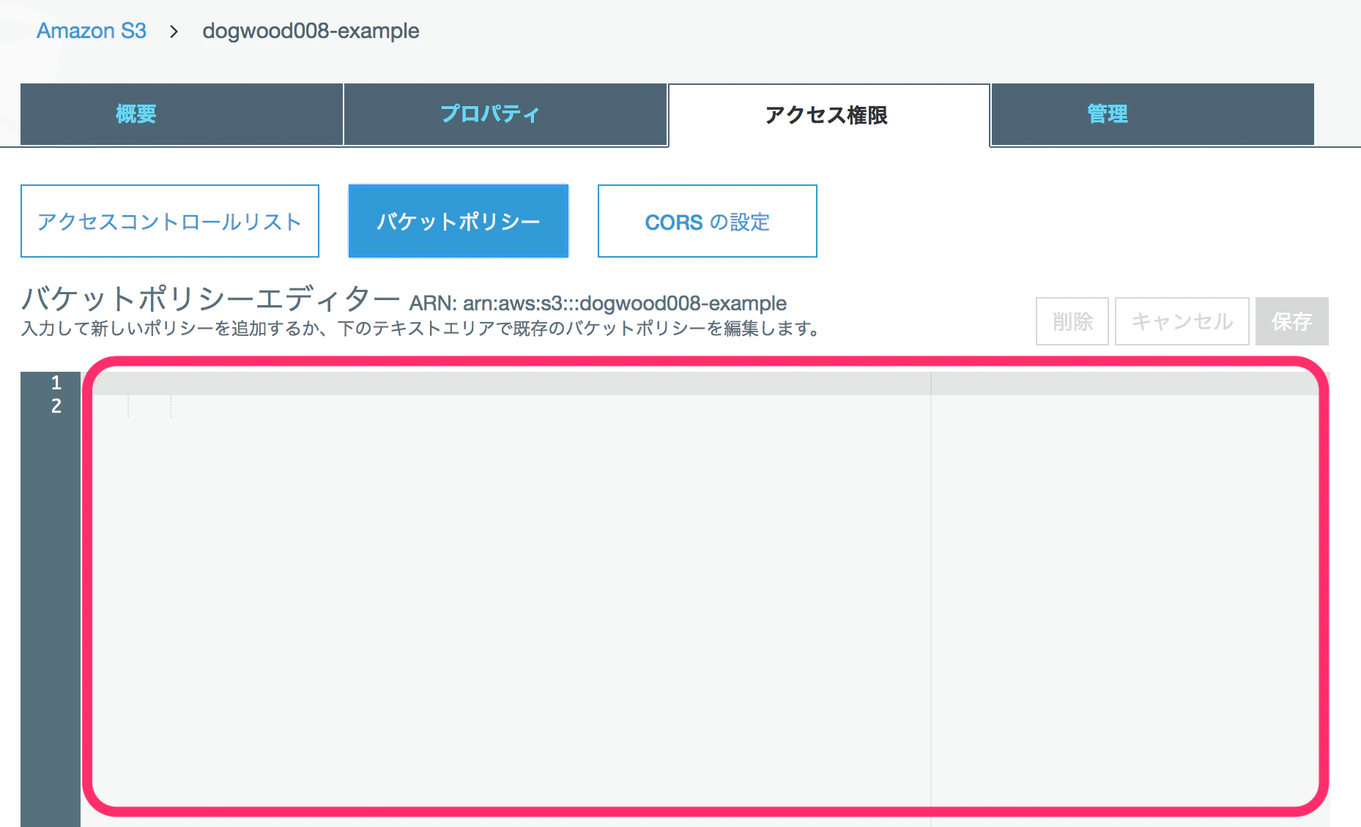
Task: Select line number 2 in editor gutter
Action: tap(56, 406)
